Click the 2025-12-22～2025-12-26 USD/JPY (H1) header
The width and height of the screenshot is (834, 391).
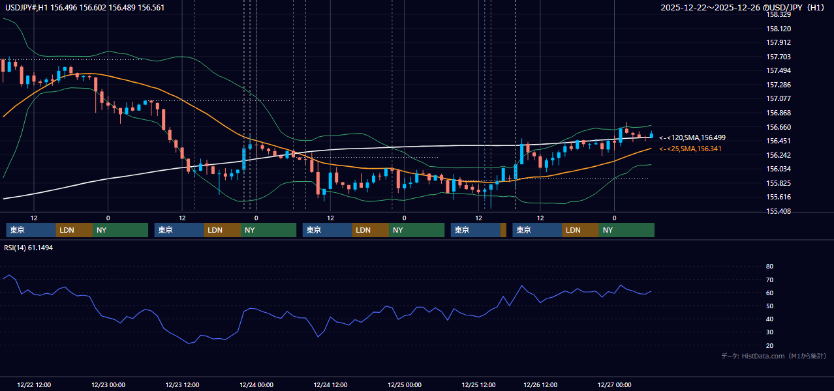pos(744,8)
